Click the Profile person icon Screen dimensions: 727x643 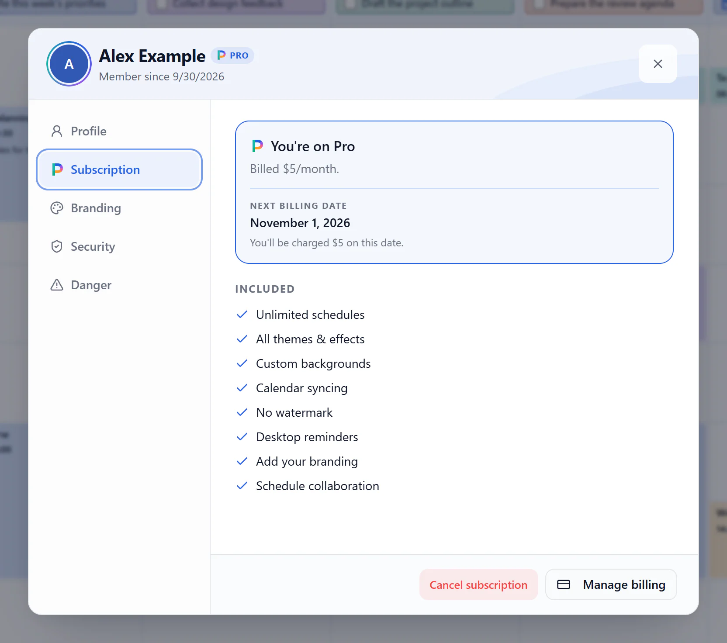tap(57, 131)
